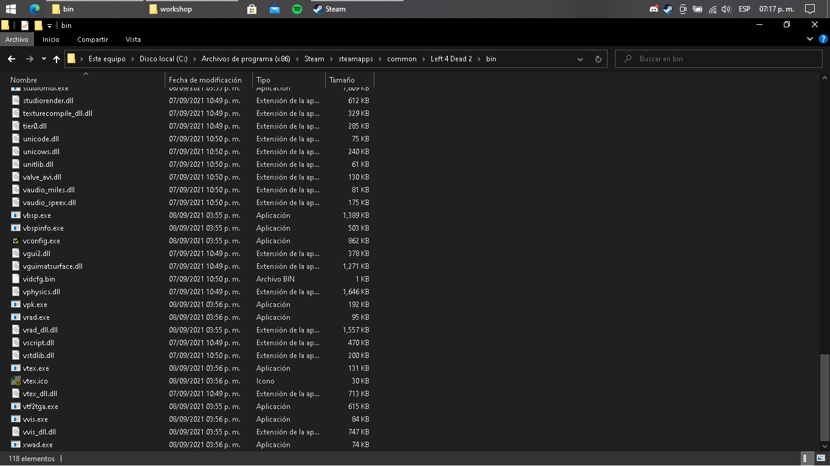Select the vidcfg.bin file icon

[16, 279]
